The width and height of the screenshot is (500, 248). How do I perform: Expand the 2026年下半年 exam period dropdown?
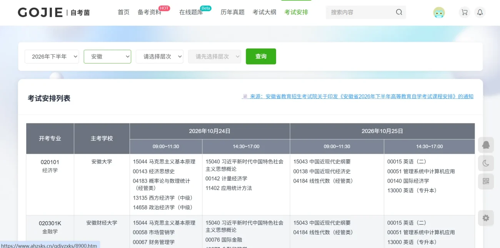tap(52, 57)
